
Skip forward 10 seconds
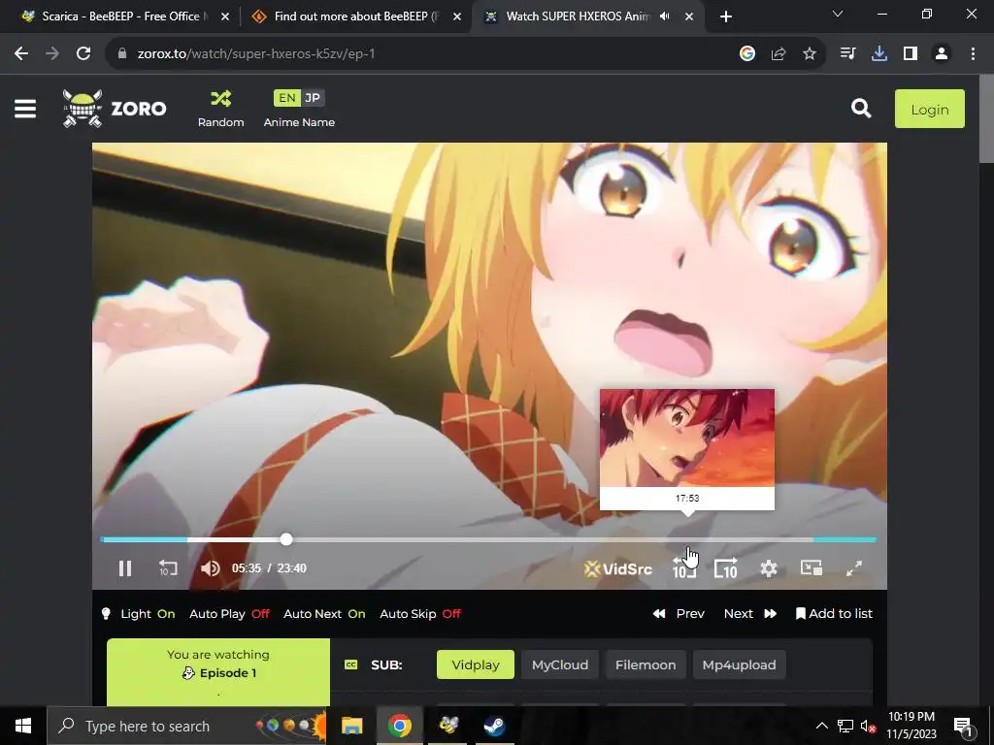[x=726, y=568]
